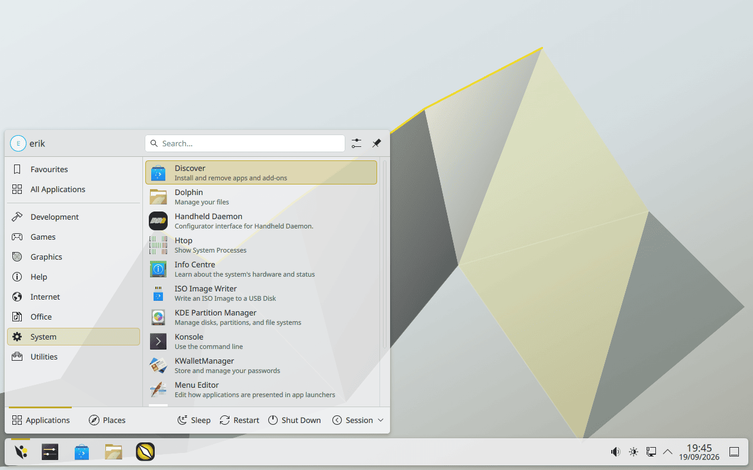Open KDE Partition Manager

(261, 317)
